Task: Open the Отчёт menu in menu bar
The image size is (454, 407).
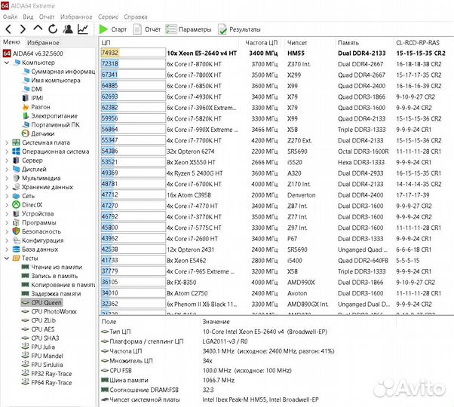Action: [47, 17]
